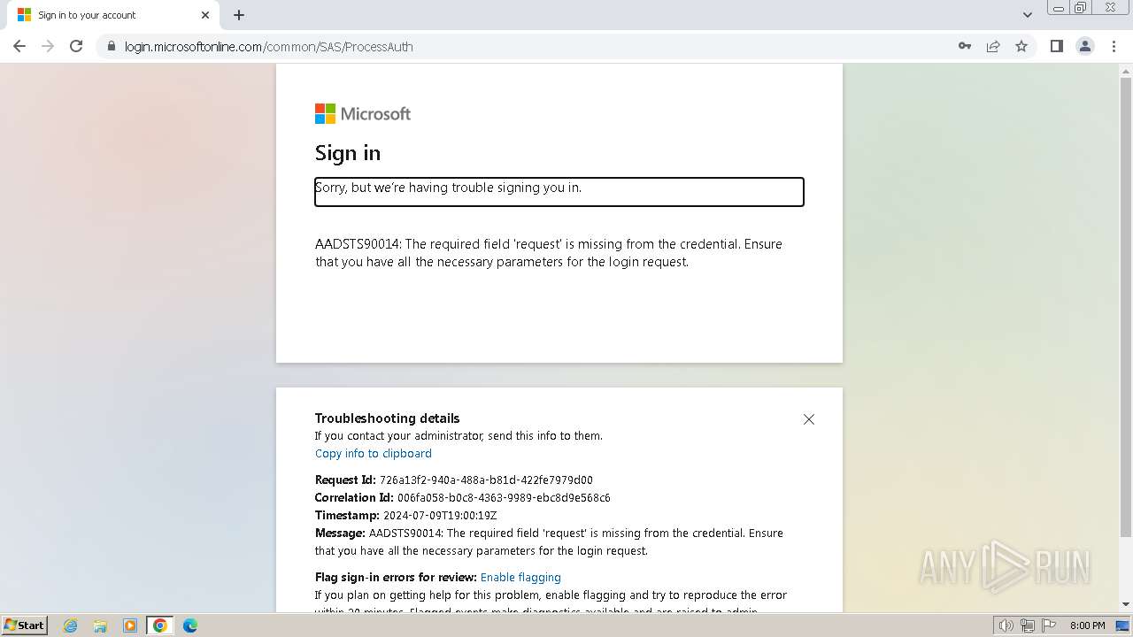1133x637 pixels.
Task: Open the Chrome three-dot menu
Action: (x=1114, y=46)
